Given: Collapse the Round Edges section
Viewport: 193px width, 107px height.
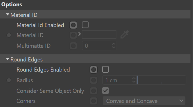Looking at the screenshot, I should [x=8, y=59].
